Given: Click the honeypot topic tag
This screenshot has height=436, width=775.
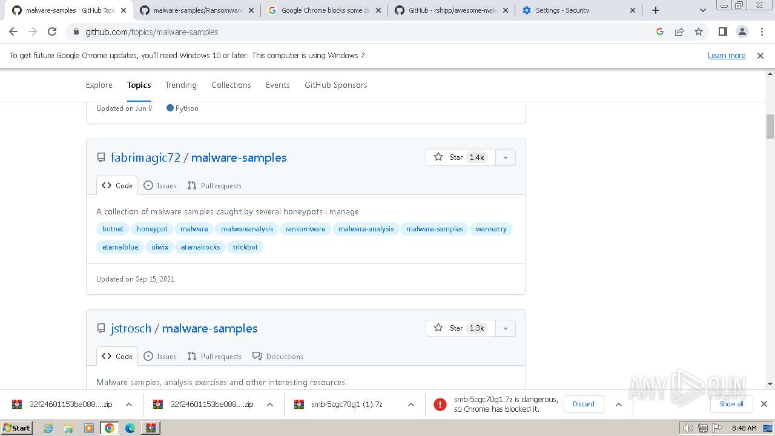Looking at the screenshot, I should click(152, 229).
